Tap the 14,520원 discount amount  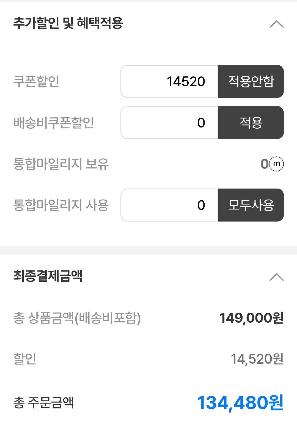pos(257,359)
